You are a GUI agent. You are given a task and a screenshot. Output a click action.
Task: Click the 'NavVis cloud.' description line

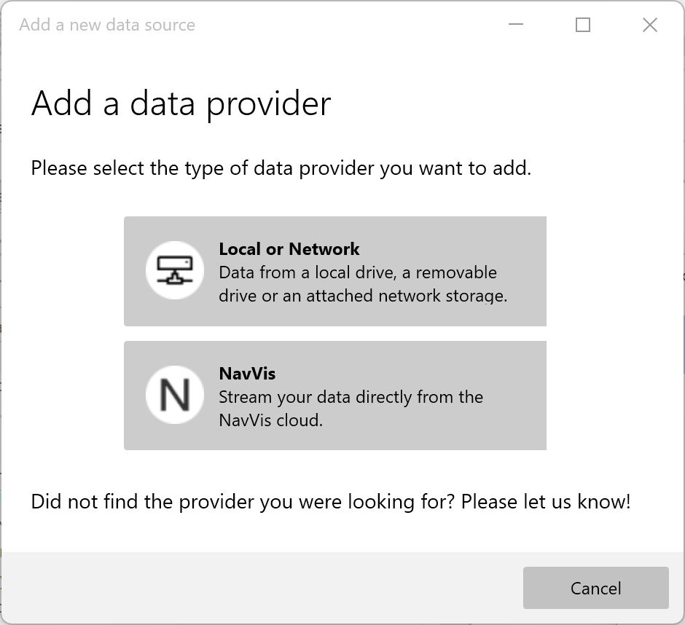(x=270, y=420)
